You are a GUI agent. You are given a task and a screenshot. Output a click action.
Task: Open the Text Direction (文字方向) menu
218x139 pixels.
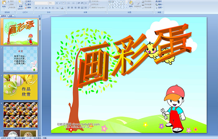(95, 1)
